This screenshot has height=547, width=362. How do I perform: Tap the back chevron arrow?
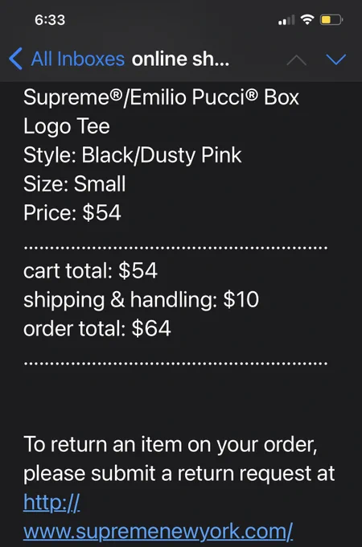(x=16, y=59)
